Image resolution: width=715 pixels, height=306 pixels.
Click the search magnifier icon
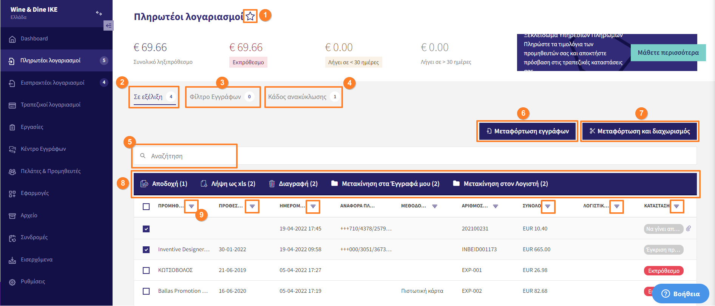tap(143, 156)
